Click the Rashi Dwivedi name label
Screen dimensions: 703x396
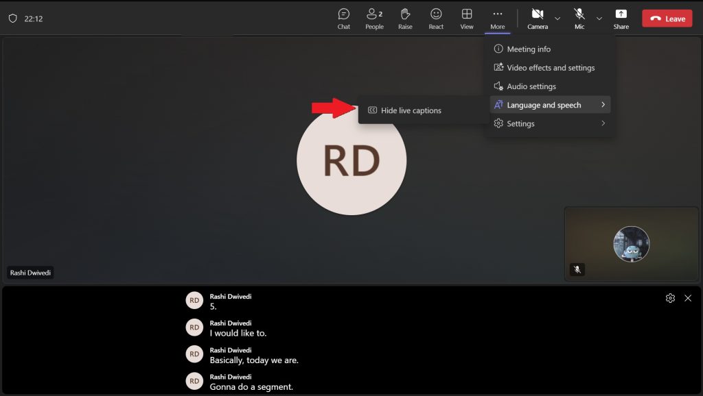coord(30,273)
